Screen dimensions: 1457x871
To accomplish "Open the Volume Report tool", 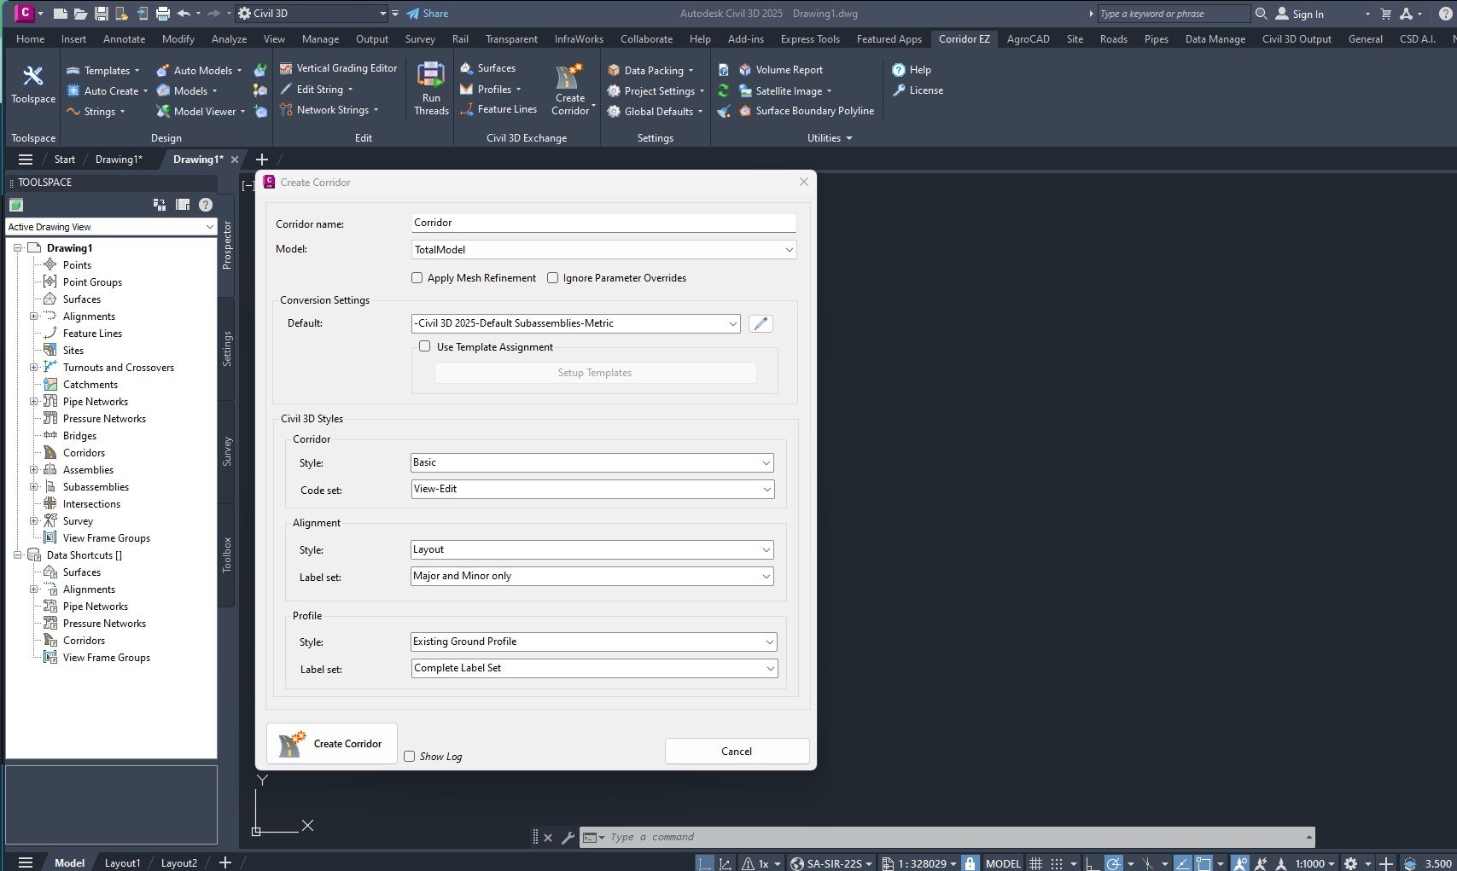I will [780, 70].
